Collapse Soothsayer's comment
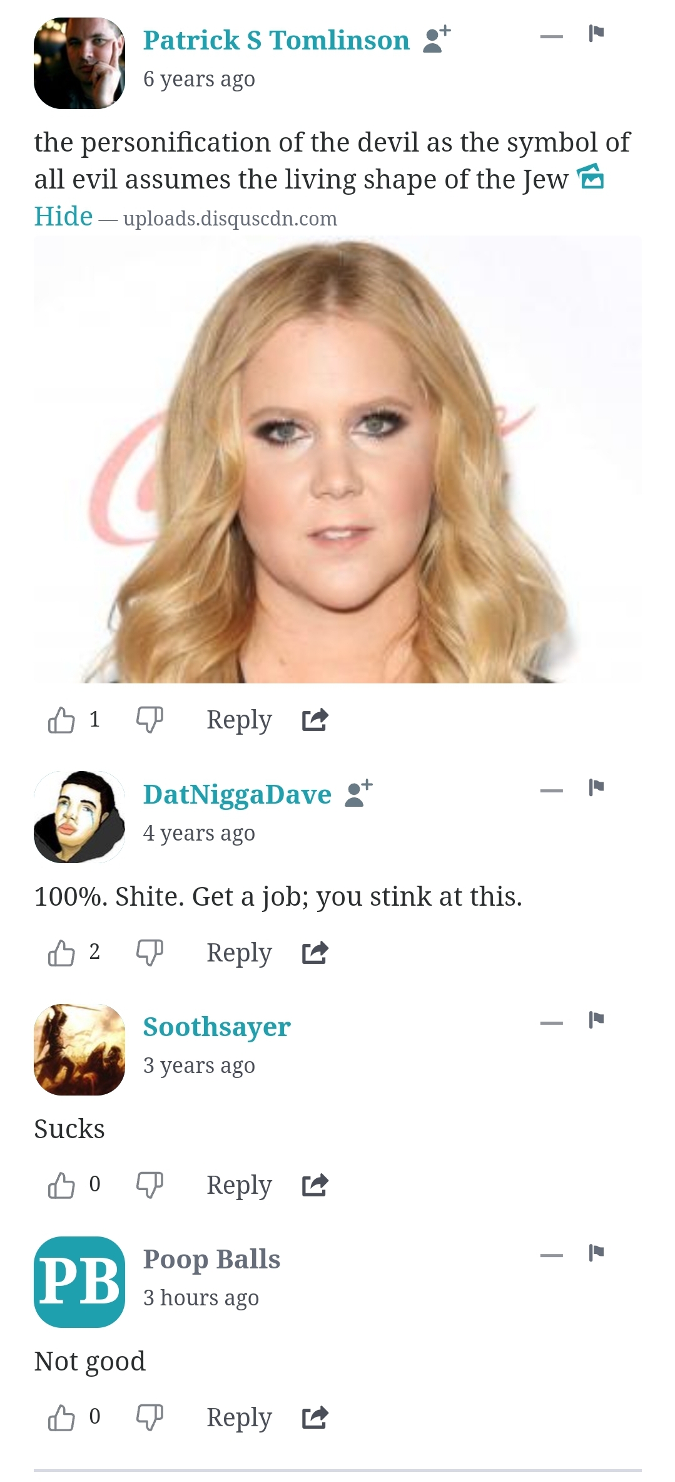The image size is (675, 1482). tap(551, 1023)
